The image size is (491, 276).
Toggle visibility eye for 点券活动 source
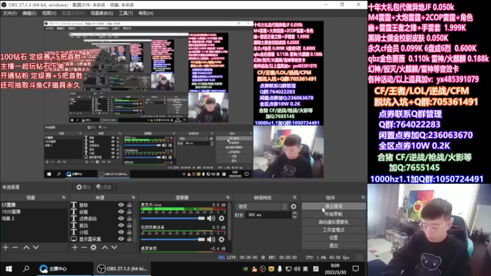click(x=121, y=218)
